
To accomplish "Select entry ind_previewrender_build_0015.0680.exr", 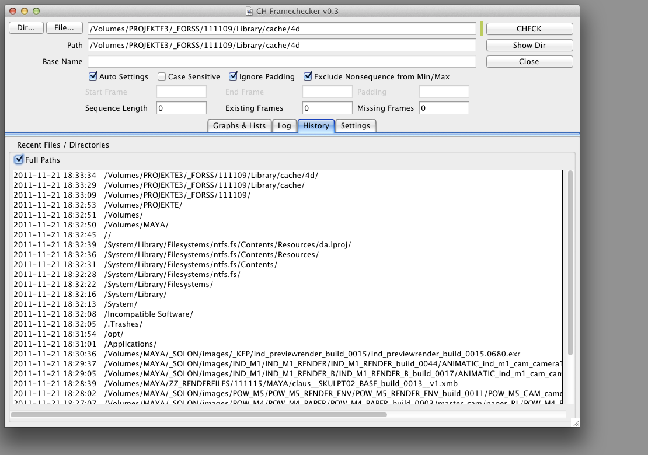I will (288, 354).
